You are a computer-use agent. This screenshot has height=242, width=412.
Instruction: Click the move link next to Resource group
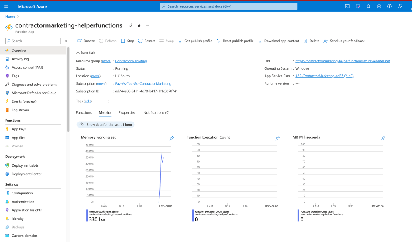106,61
